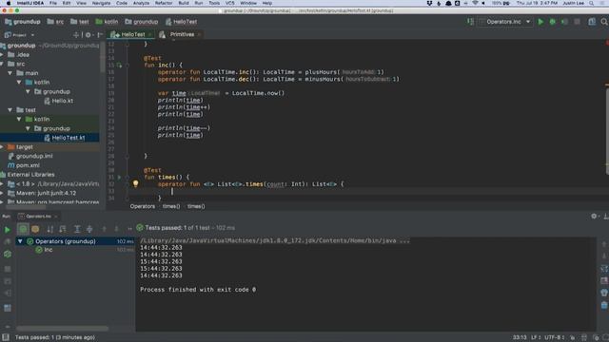
Task: Open the Project view selector dropdown
Action: pos(19,35)
